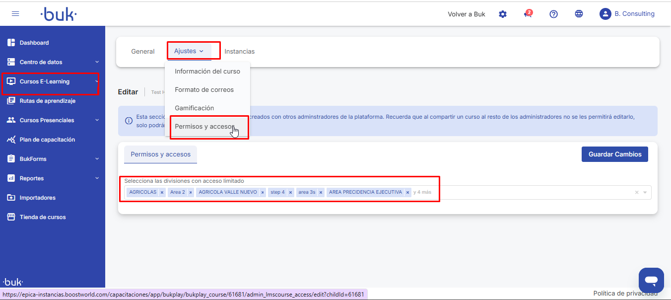
Task: Remove the AGRICOLAS division tag
Action: coord(162,192)
